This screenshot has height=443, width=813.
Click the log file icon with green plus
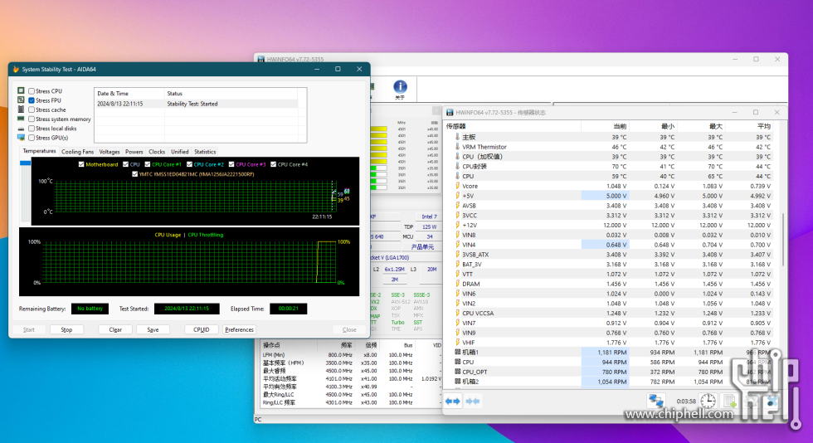(730, 401)
